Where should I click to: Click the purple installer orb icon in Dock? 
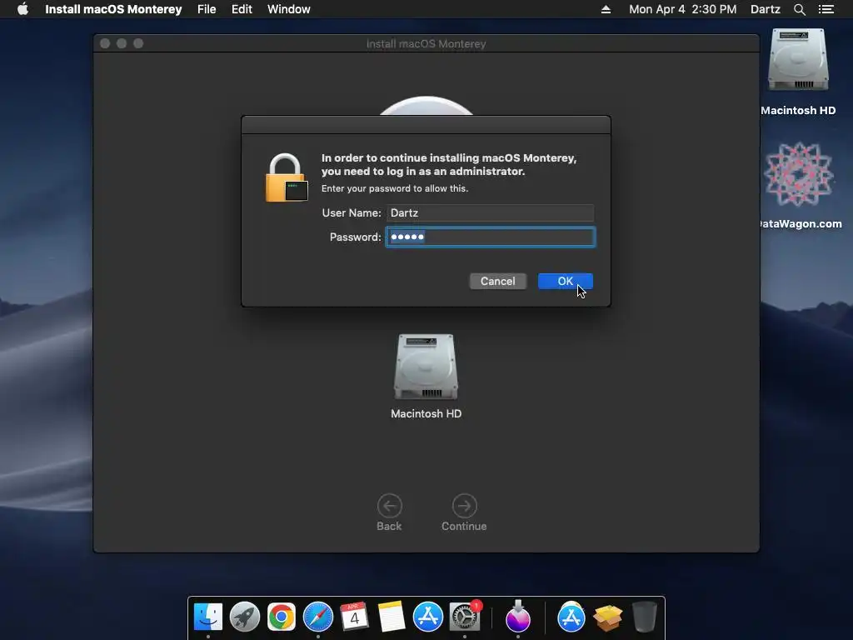click(x=518, y=616)
